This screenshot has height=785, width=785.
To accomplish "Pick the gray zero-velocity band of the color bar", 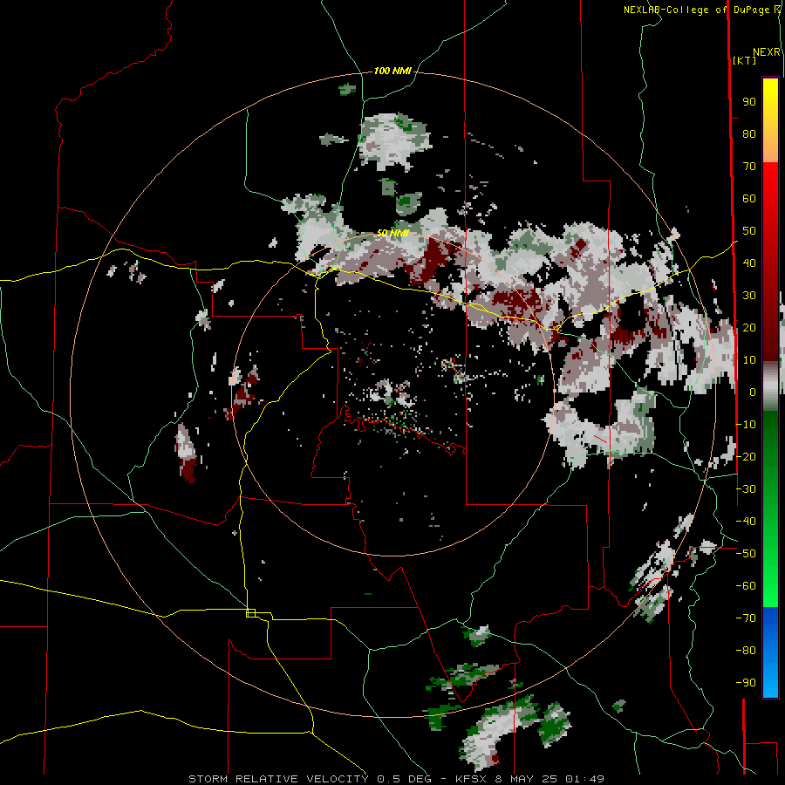I will coord(770,386).
